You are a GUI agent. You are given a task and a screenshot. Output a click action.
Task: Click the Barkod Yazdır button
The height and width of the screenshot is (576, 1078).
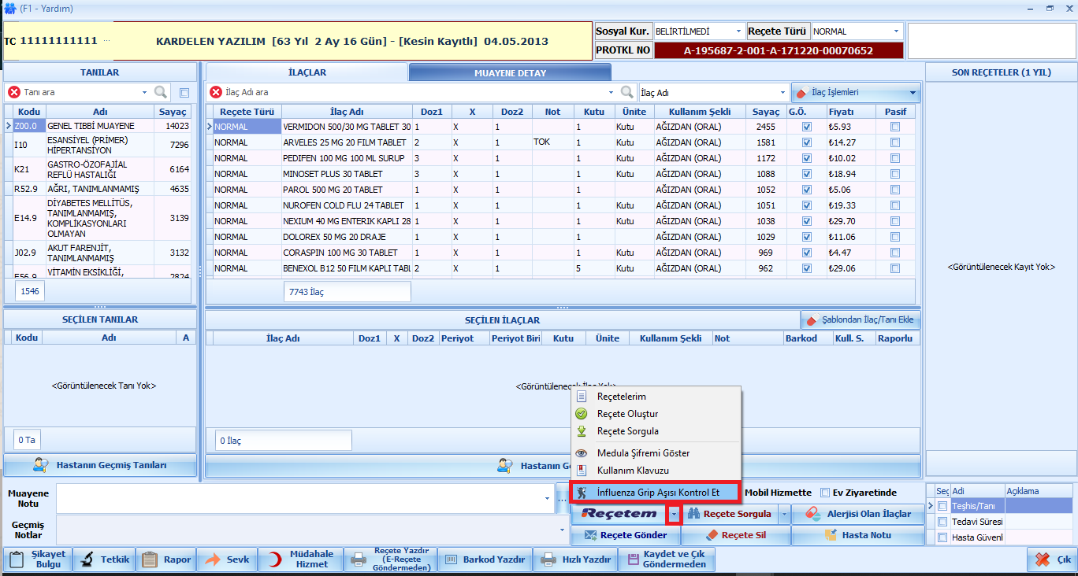[x=485, y=559]
